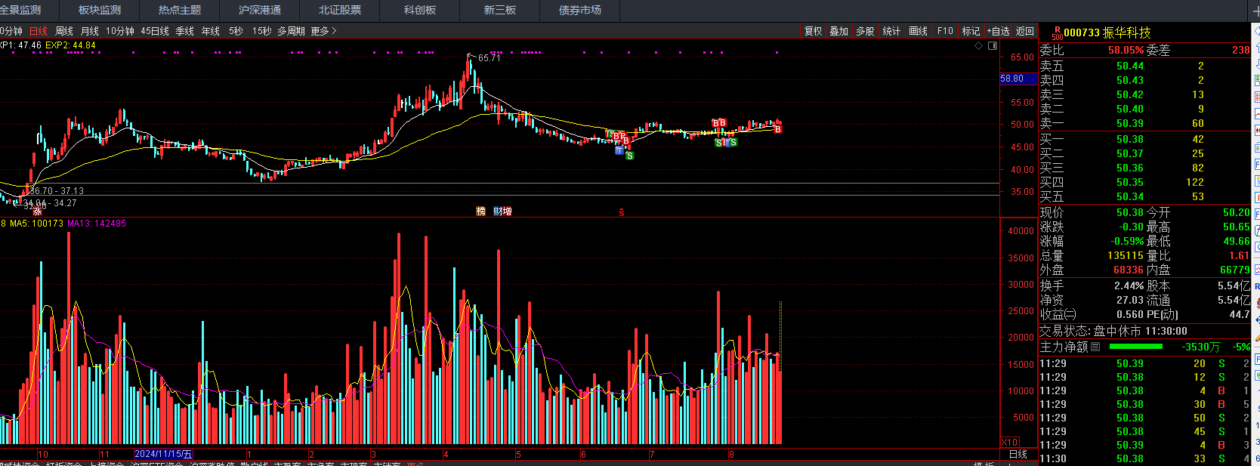Click the x10 volume scale indicator

(x=1010, y=443)
